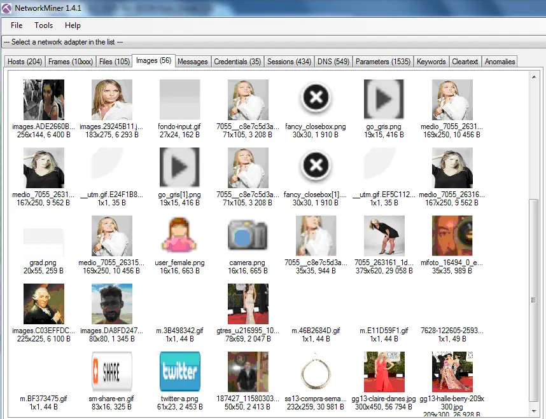Click the m.E11D59F1.gif file label
The height and width of the screenshot is (419, 546).
(x=384, y=331)
